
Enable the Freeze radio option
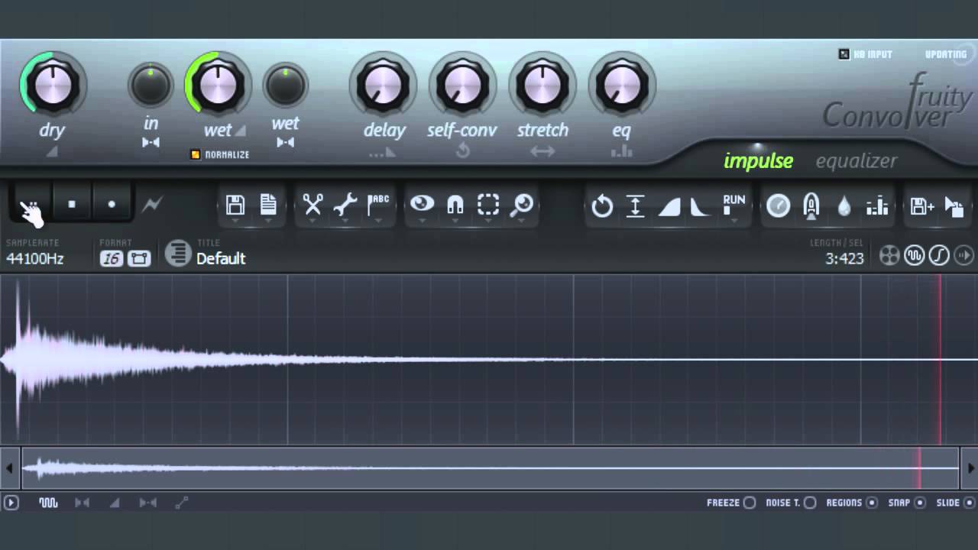pyautogui.click(x=750, y=503)
